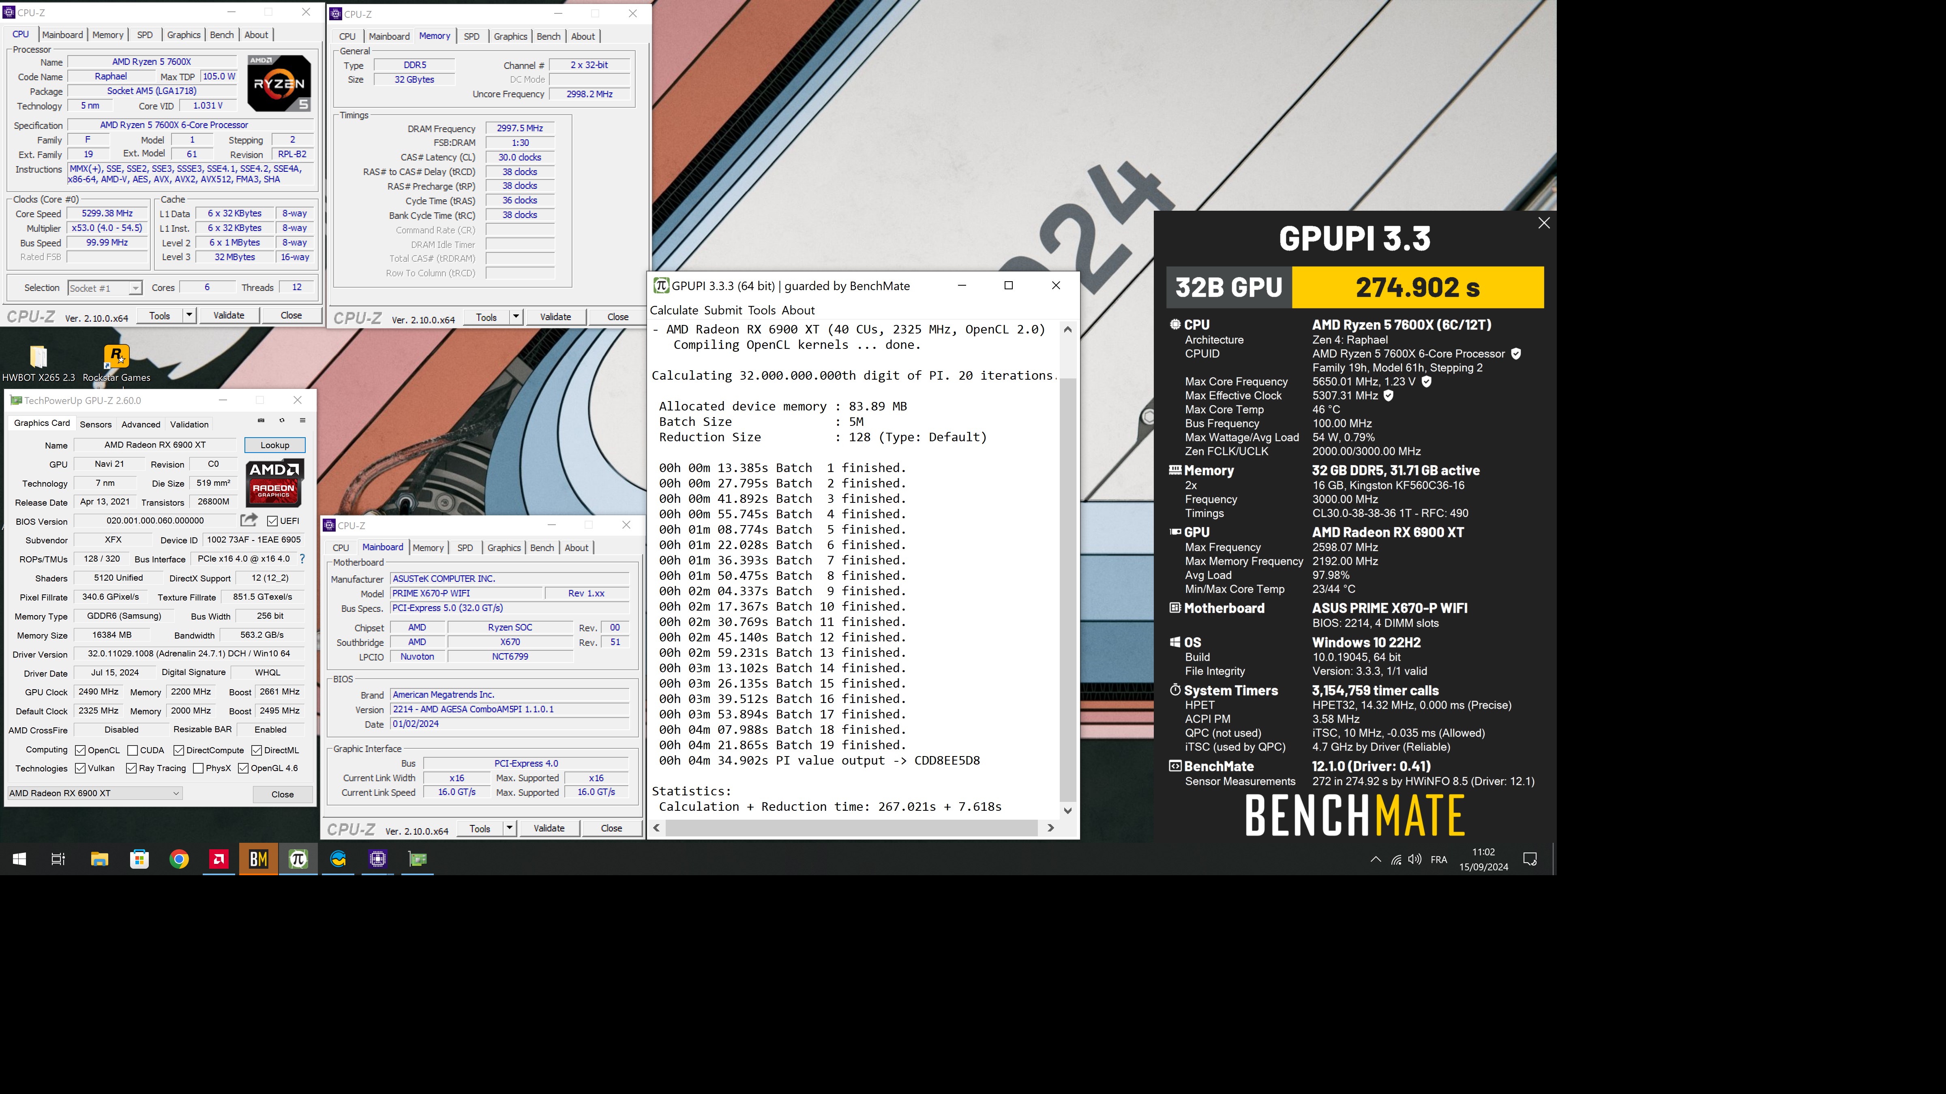This screenshot has width=1946, height=1094.
Task: Open the Sensors tab in GPU-Z
Action: [96, 424]
